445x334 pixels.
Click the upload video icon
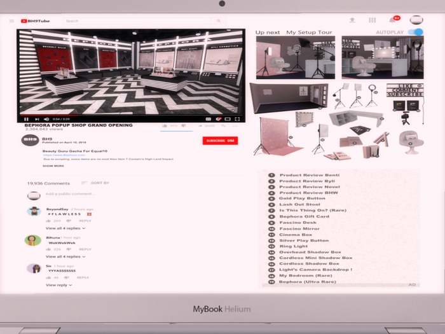[352, 20]
